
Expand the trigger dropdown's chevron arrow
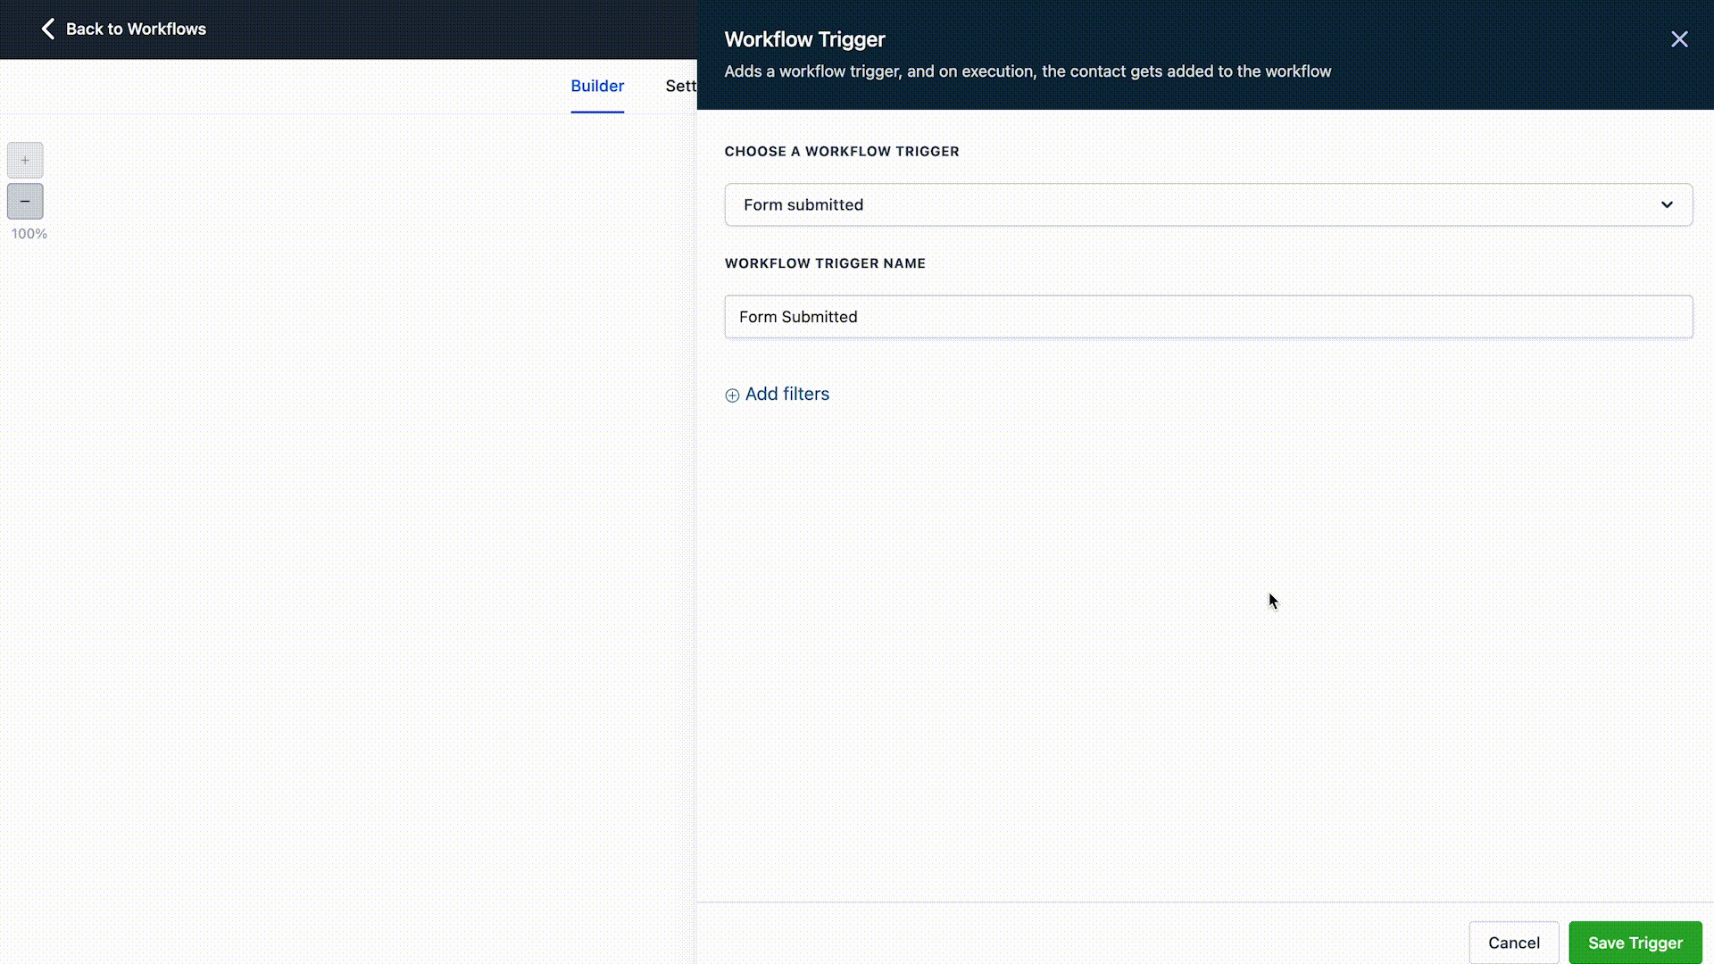1667,204
